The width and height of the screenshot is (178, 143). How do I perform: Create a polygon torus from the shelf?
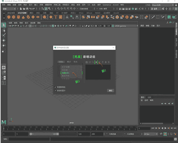click(28, 17)
